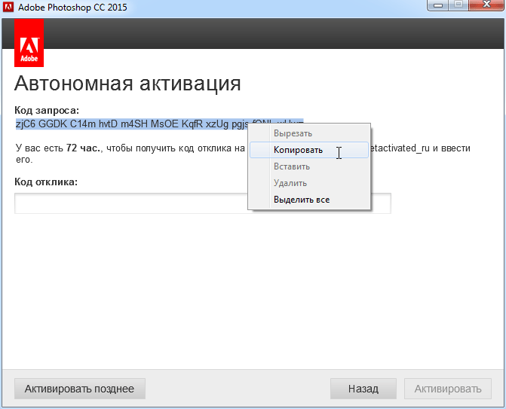Choose Копировать in the context menu
506x409 pixels.
click(309, 150)
